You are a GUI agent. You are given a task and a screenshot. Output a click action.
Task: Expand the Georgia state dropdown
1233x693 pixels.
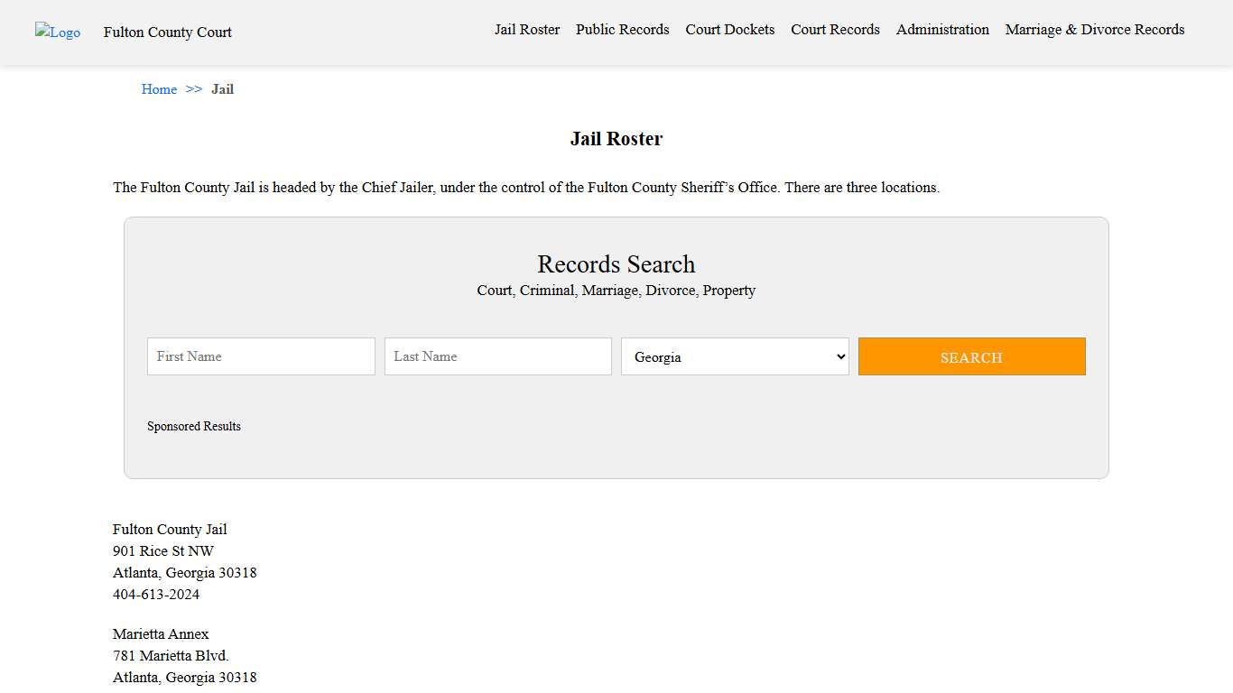point(735,356)
